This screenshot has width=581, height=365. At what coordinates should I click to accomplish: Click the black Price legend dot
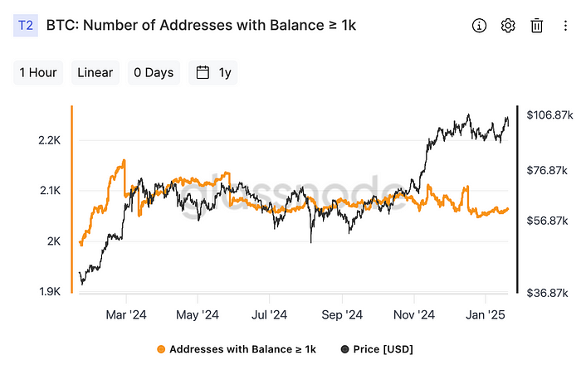coord(344,349)
